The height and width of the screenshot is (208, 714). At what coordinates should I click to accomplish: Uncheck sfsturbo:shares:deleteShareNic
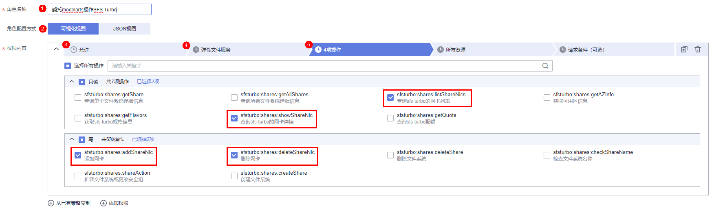234,155
